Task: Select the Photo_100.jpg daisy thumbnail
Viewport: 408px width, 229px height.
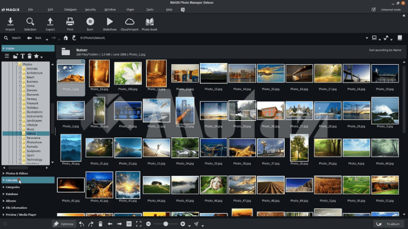Action: point(128,73)
